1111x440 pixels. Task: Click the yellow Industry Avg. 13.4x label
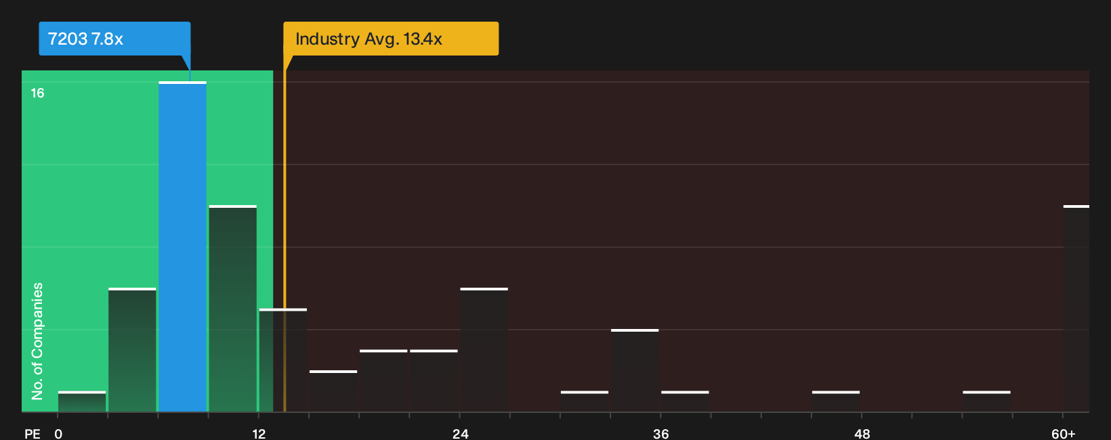tap(391, 39)
